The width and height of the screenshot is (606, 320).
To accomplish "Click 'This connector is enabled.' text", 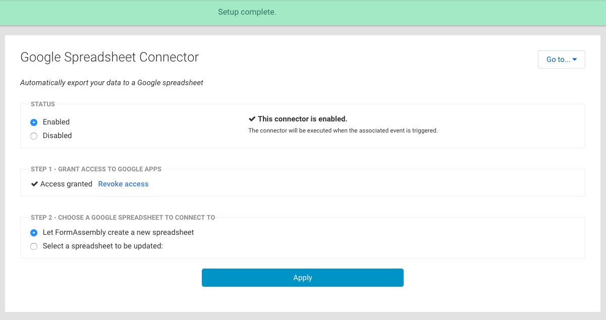I will 303,119.
